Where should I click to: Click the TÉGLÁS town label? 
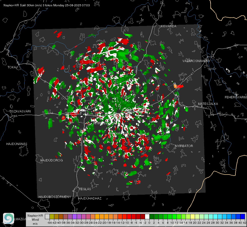click(85, 189)
